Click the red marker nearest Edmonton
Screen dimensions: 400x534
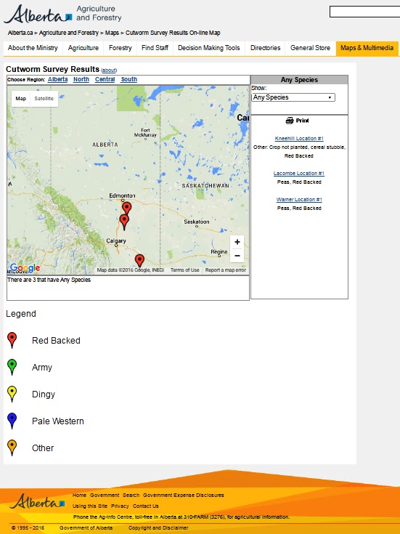tap(126, 208)
